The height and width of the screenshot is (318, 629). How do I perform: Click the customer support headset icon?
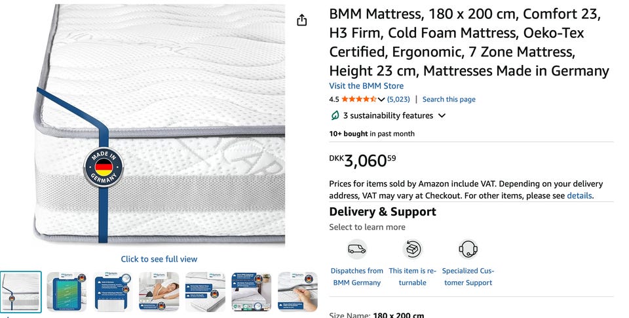point(468,249)
